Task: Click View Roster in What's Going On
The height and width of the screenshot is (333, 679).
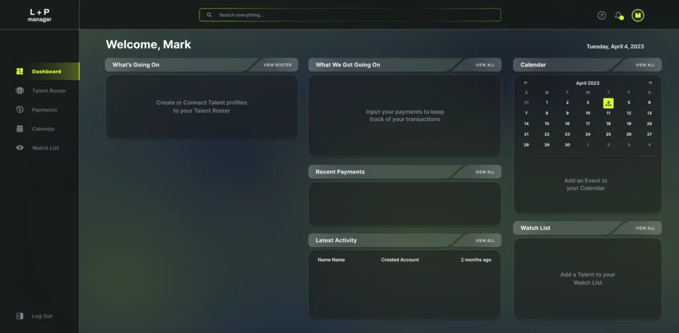Action: coord(278,65)
